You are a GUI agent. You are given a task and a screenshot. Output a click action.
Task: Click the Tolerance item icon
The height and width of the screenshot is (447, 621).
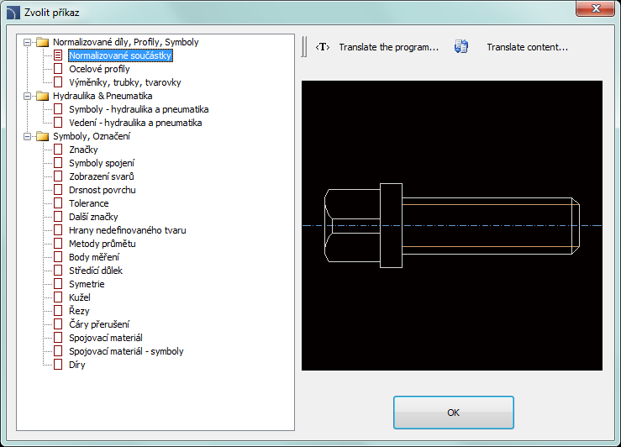tap(58, 203)
